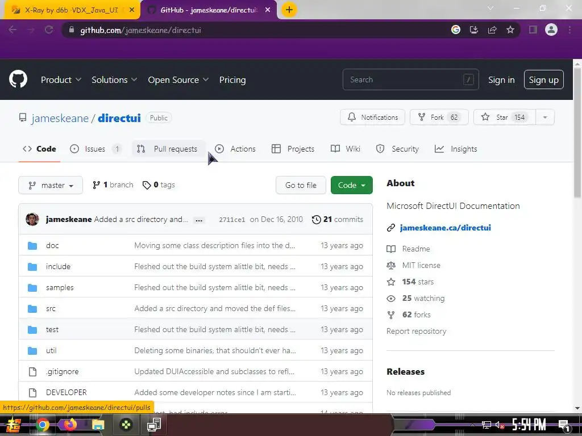
Task: Expand the Open Source menu
Action: click(x=178, y=79)
